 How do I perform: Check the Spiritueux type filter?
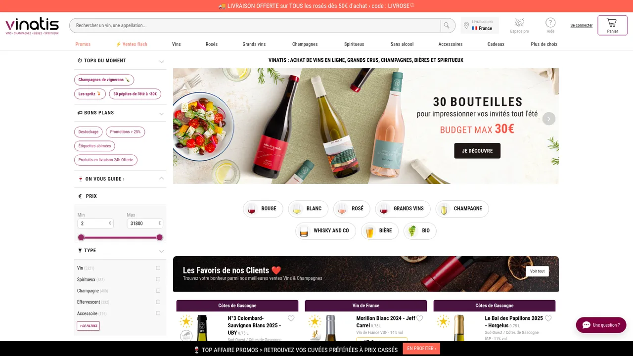pos(158,279)
